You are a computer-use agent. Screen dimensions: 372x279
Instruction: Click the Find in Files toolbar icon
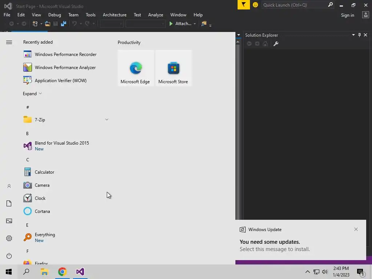[204, 24]
